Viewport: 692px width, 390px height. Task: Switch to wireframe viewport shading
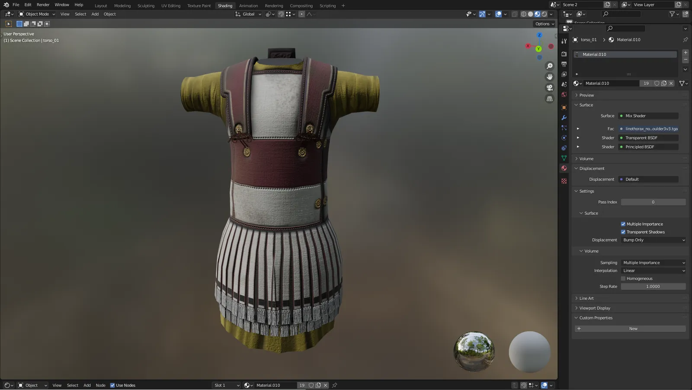tap(524, 14)
